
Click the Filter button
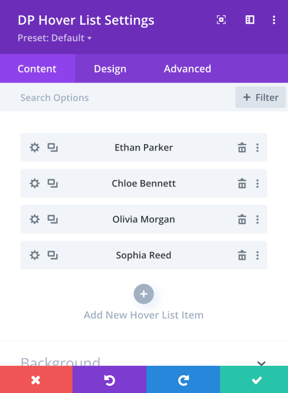260,97
